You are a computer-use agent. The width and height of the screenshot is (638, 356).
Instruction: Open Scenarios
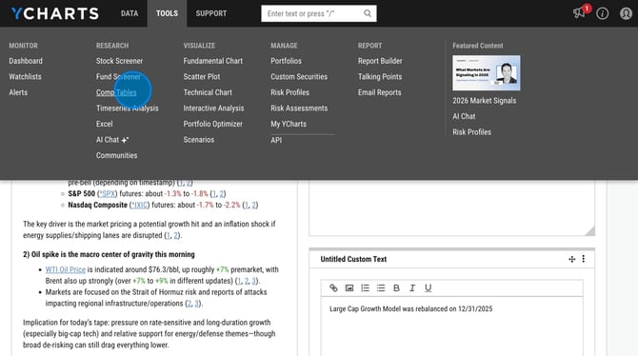[x=199, y=140]
